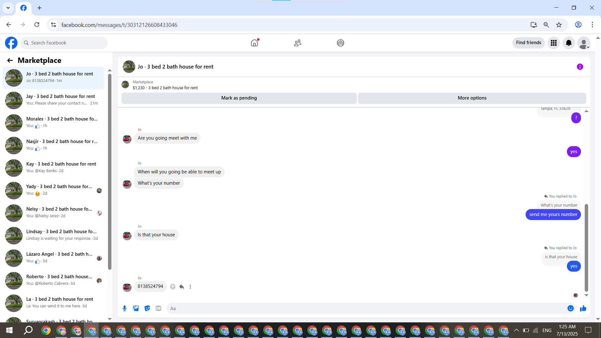This screenshot has width=601, height=338.
Task: Open more options for 8138524794 message
Action: [x=190, y=287]
